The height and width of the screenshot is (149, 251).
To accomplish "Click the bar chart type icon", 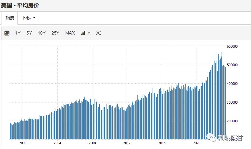I will [x=83, y=33].
